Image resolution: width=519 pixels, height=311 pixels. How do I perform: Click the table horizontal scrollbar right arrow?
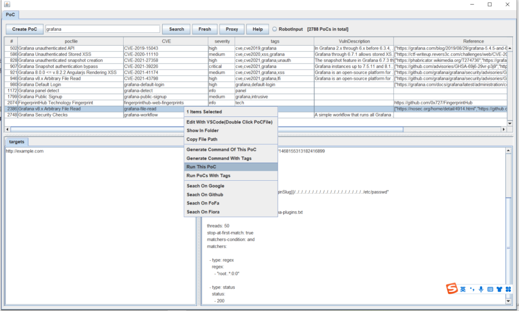tap(504, 129)
